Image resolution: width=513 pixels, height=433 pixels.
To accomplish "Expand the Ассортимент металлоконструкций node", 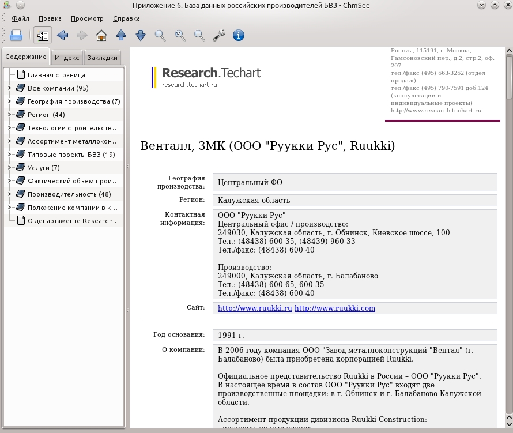I will coord(9,141).
